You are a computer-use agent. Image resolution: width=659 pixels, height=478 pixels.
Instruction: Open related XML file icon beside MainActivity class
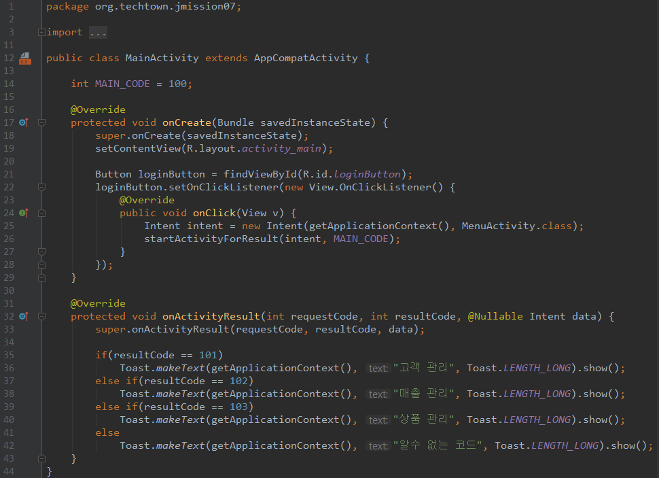click(25, 58)
